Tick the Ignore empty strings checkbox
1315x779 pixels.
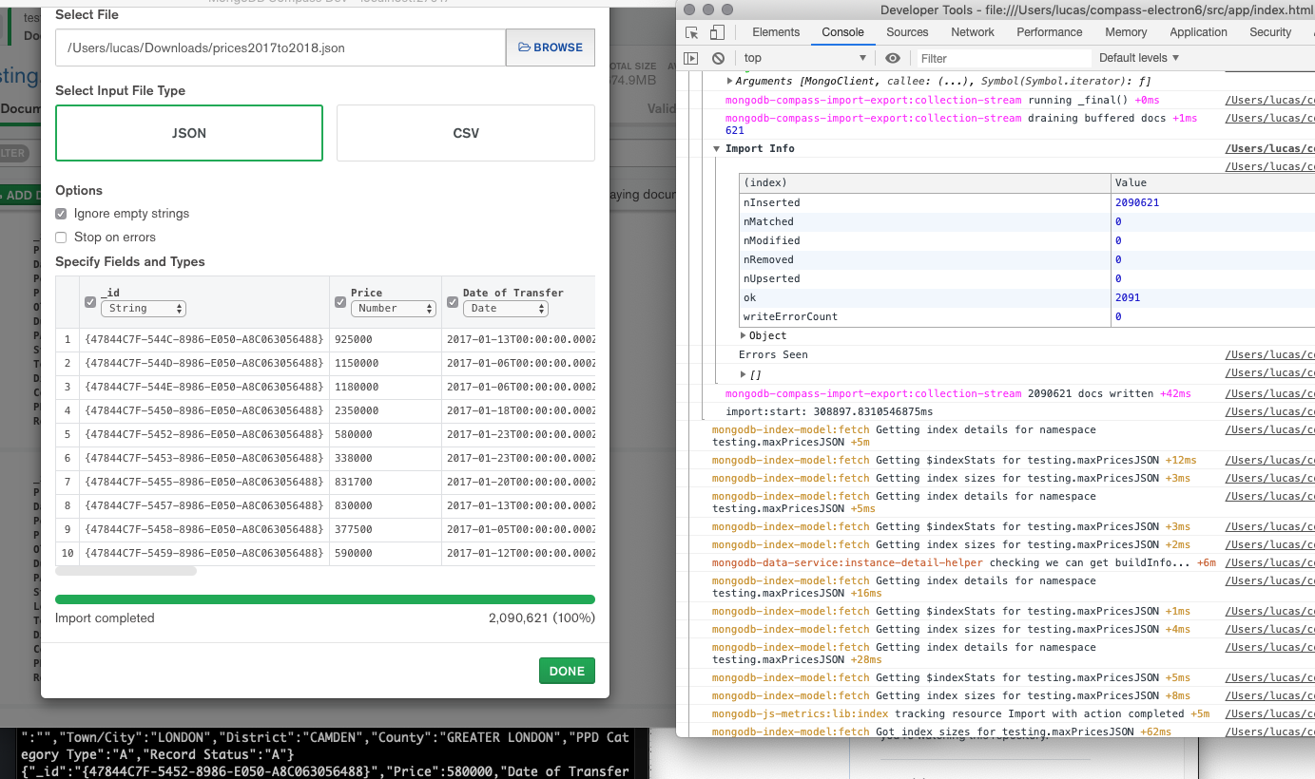point(61,214)
